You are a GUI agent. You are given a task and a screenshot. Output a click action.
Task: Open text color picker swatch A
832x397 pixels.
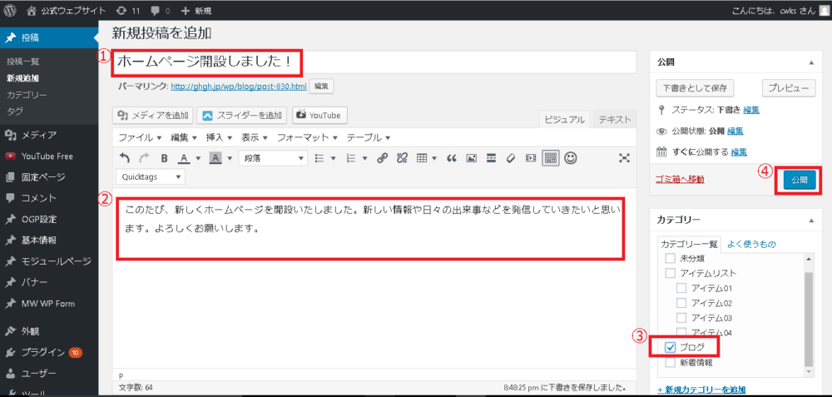pyautogui.click(x=184, y=157)
